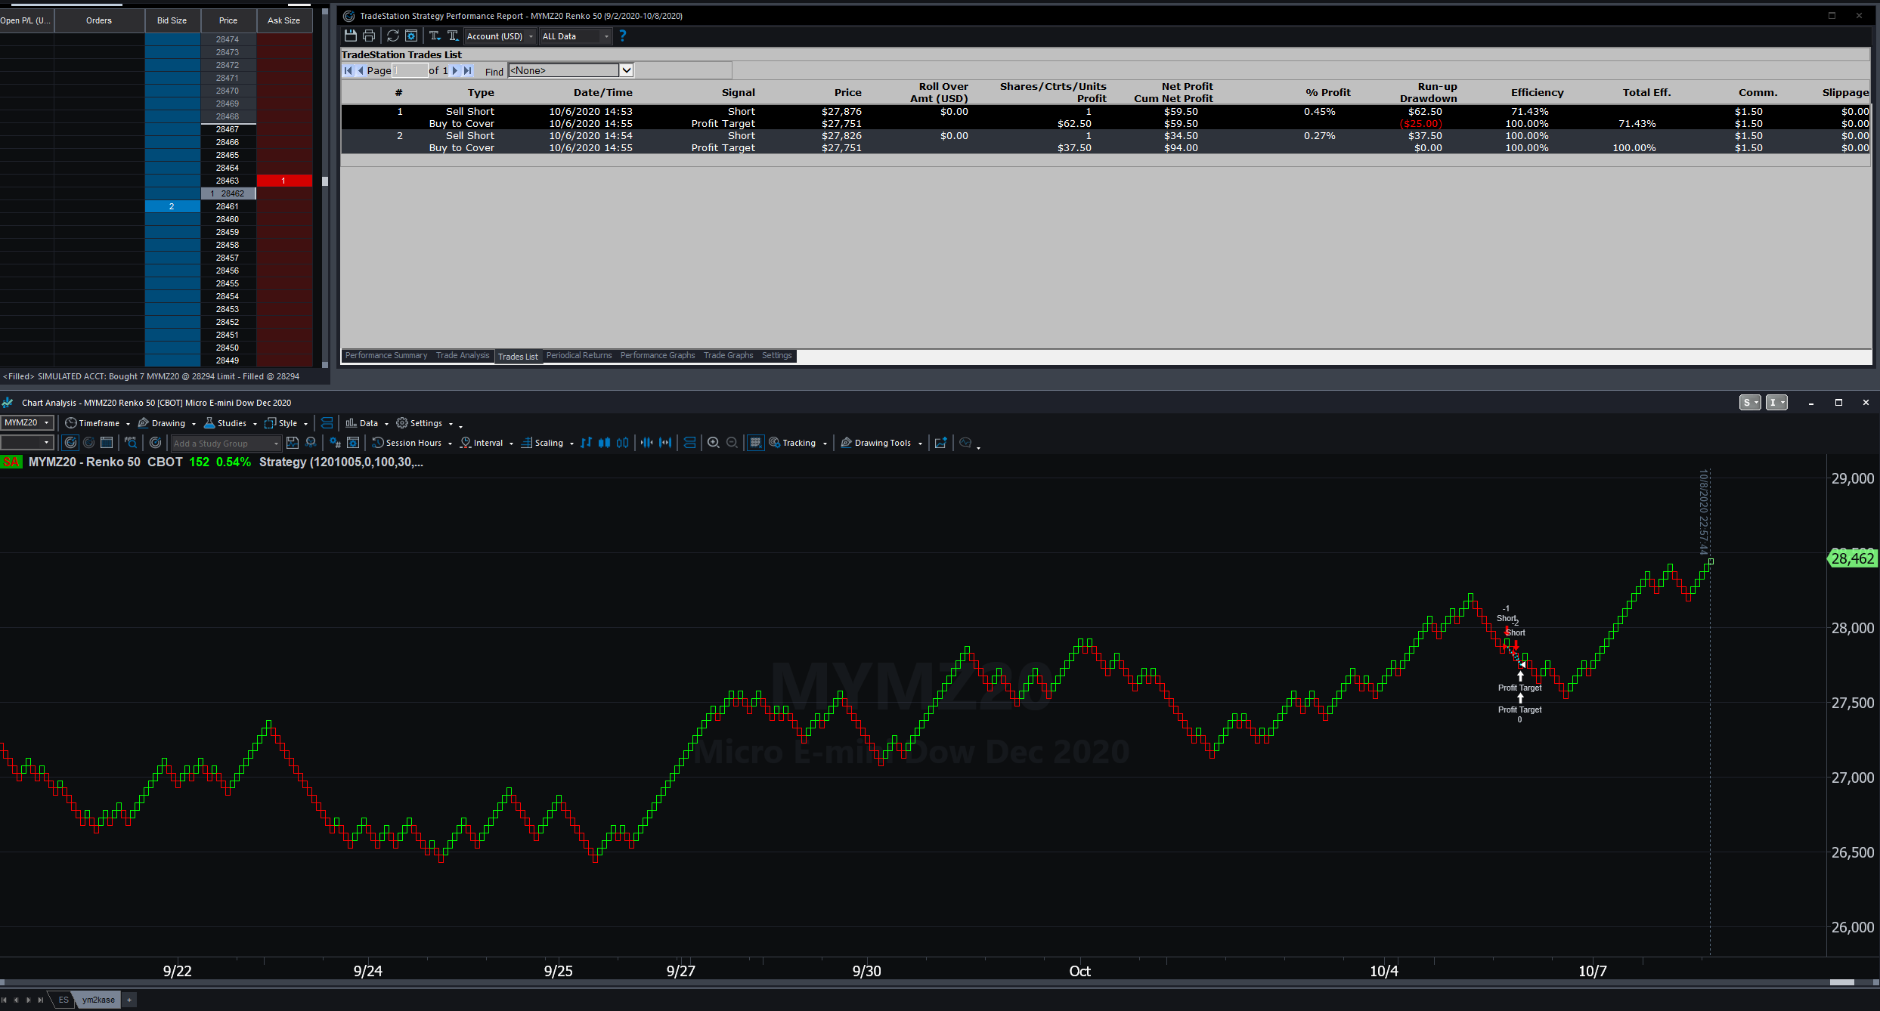Refresh the performance report data
This screenshot has width=1880, height=1011.
pos(393,36)
